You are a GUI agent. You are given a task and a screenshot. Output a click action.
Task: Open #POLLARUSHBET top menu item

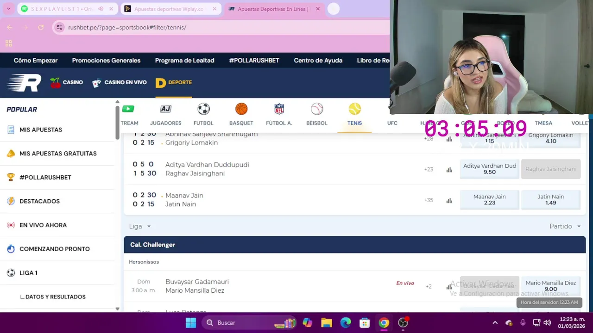254,61
